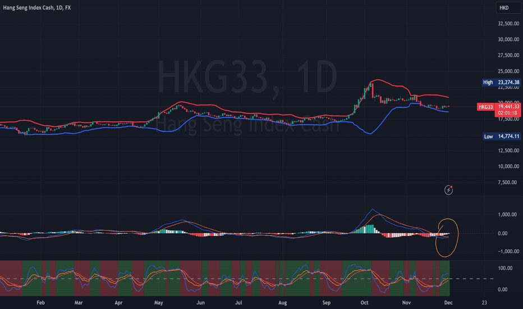Click the Nov date axis label

(x=406, y=303)
